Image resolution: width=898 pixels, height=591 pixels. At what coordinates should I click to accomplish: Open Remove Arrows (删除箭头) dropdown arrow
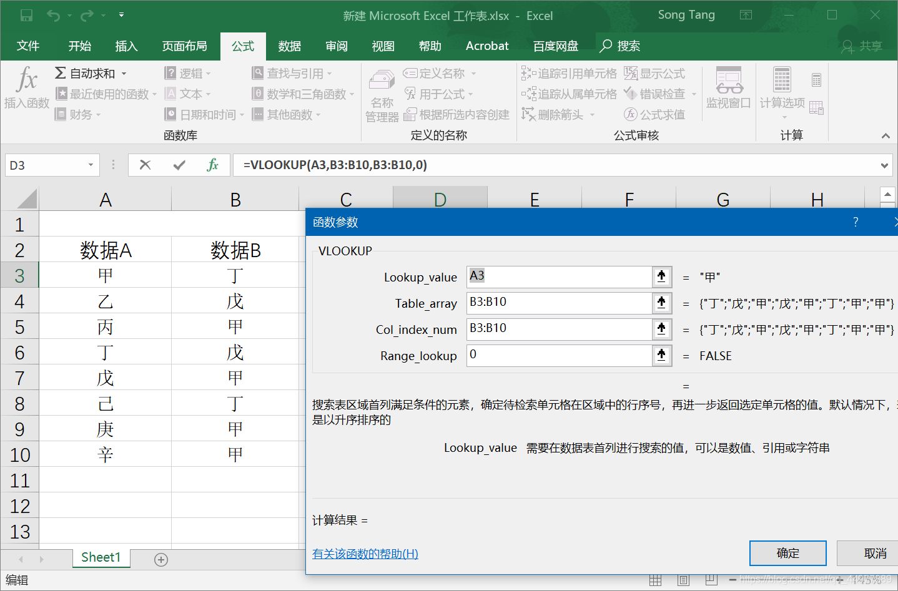(x=592, y=115)
